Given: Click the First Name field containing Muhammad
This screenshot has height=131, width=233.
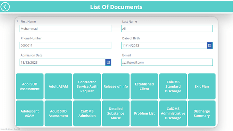Looking at the screenshot, I should [65, 29].
